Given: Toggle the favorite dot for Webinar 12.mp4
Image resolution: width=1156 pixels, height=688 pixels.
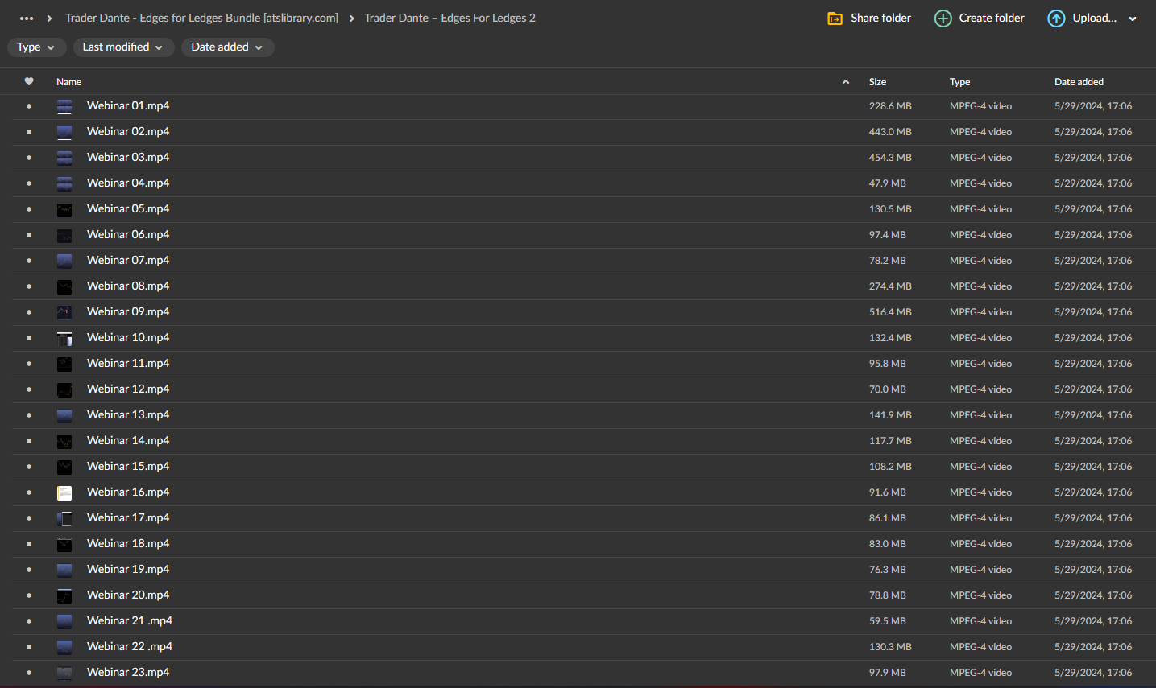Looking at the screenshot, I should [x=29, y=389].
